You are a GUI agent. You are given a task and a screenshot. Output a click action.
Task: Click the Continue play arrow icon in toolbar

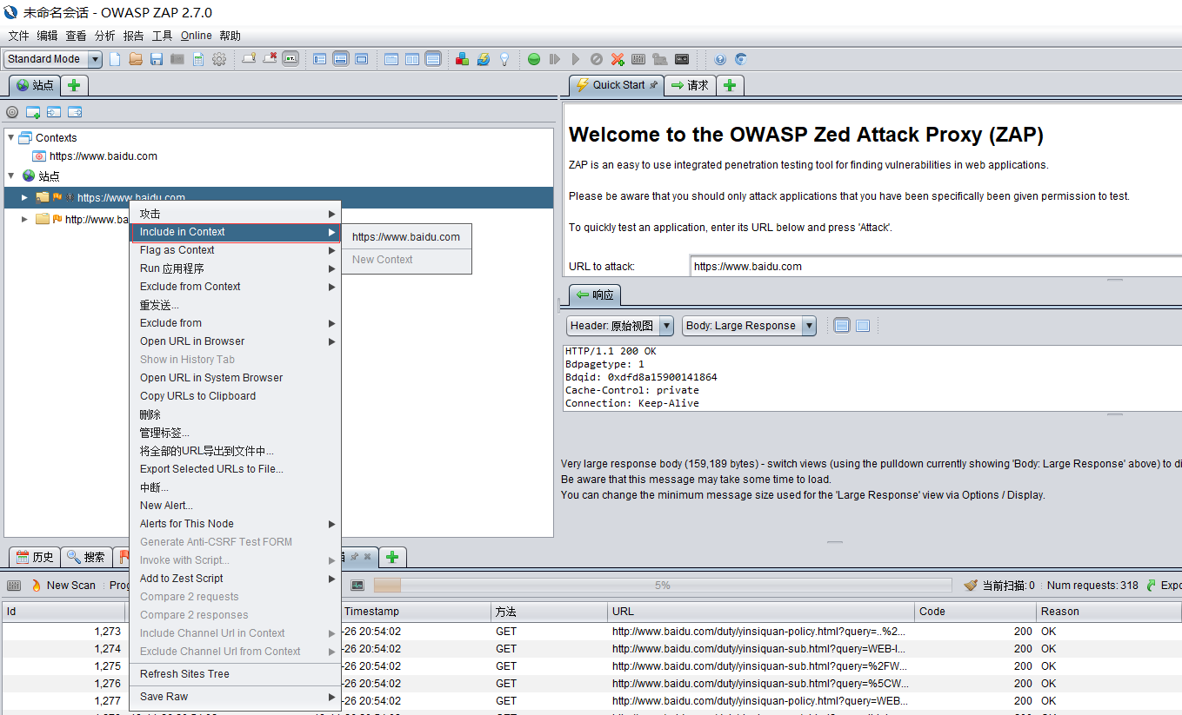[x=576, y=59]
